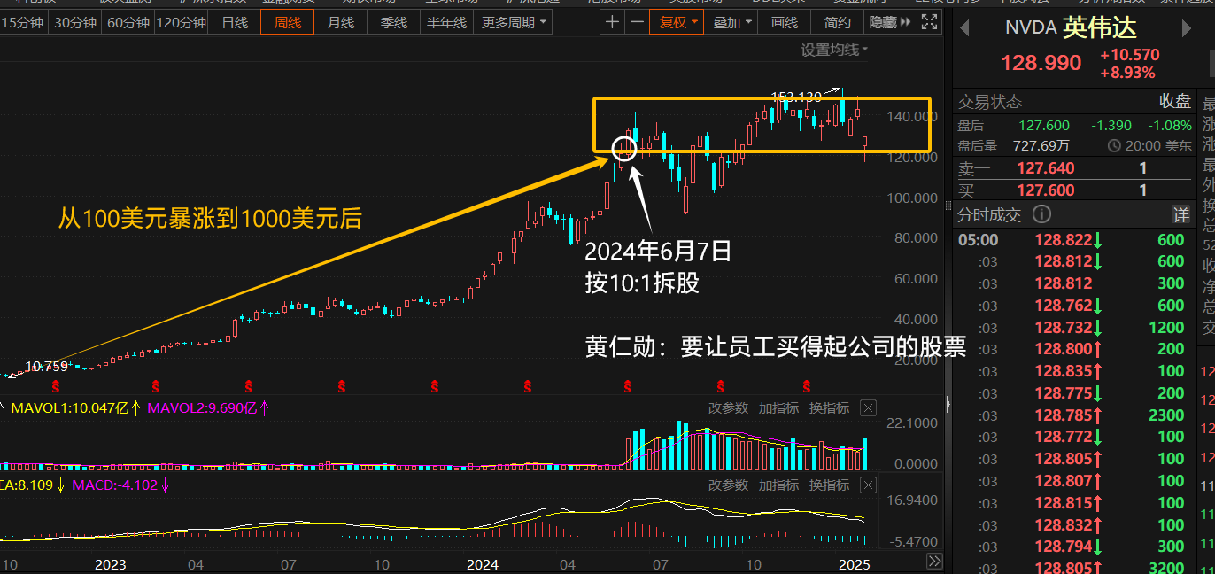Switch to 季线 quarterly chart tab
This screenshot has height=574, width=1215.
394,22
